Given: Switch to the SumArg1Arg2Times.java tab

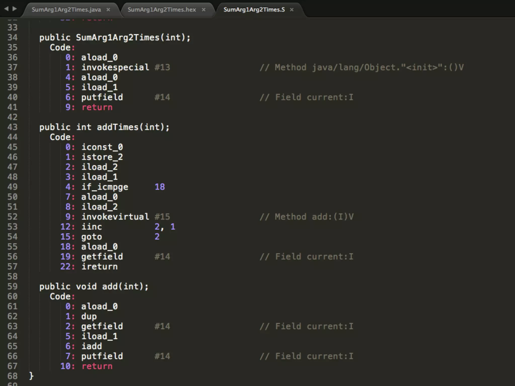Looking at the screenshot, I should pos(66,10).
